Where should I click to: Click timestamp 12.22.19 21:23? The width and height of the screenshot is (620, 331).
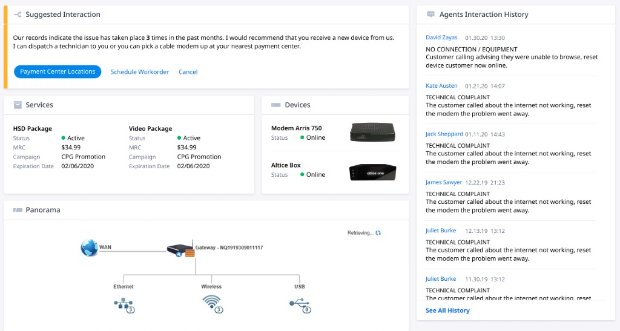485,183
